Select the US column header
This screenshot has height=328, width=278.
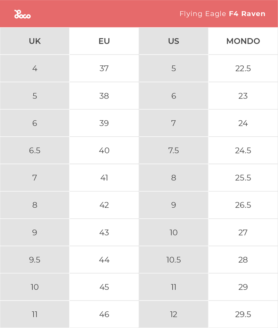coord(173,41)
